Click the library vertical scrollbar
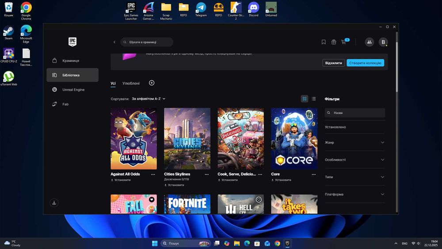The height and width of the screenshot is (249, 442). [x=397, y=66]
